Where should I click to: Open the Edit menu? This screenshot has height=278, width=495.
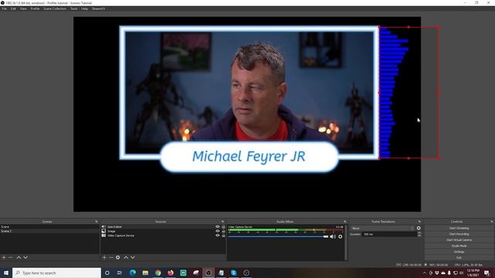13,8
